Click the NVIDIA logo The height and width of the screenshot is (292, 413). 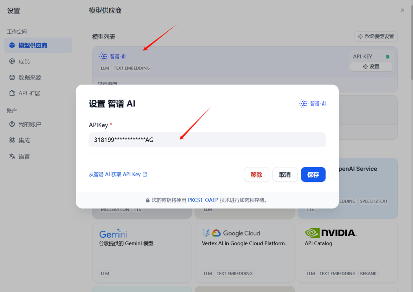pos(330,233)
